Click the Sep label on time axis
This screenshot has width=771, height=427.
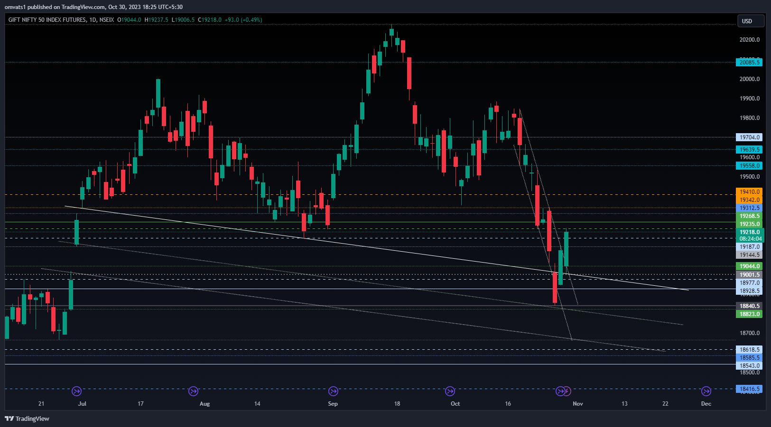point(333,404)
